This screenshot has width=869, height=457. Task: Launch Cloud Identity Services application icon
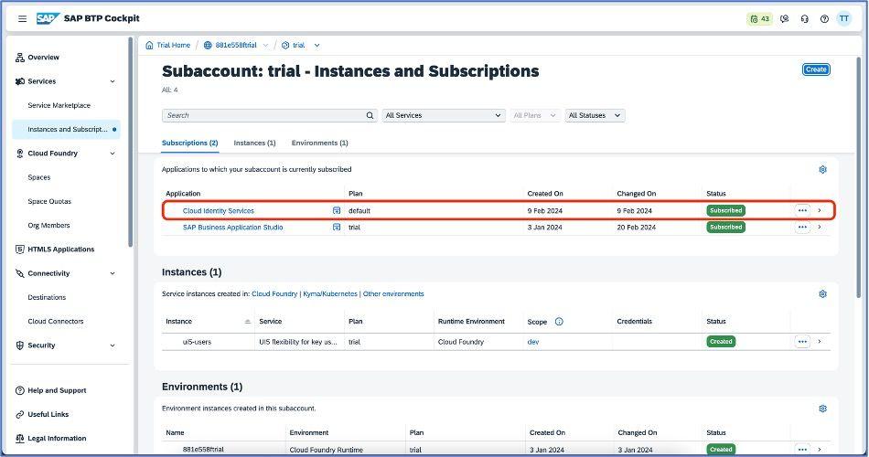point(337,210)
